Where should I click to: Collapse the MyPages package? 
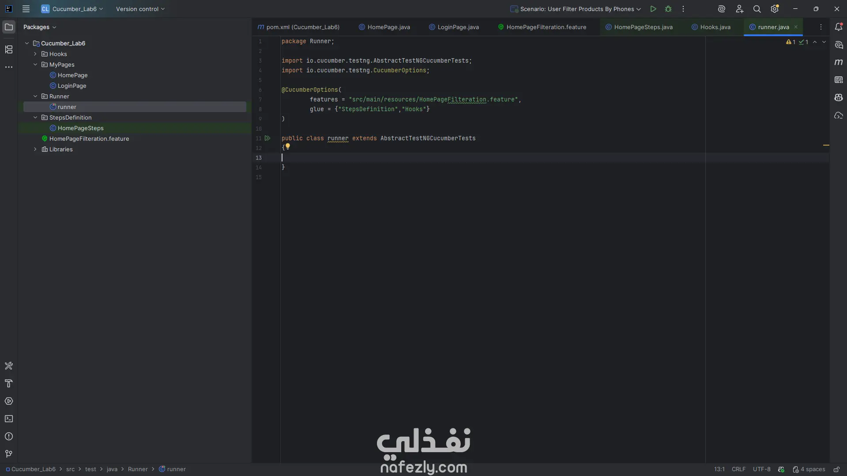point(35,64)
